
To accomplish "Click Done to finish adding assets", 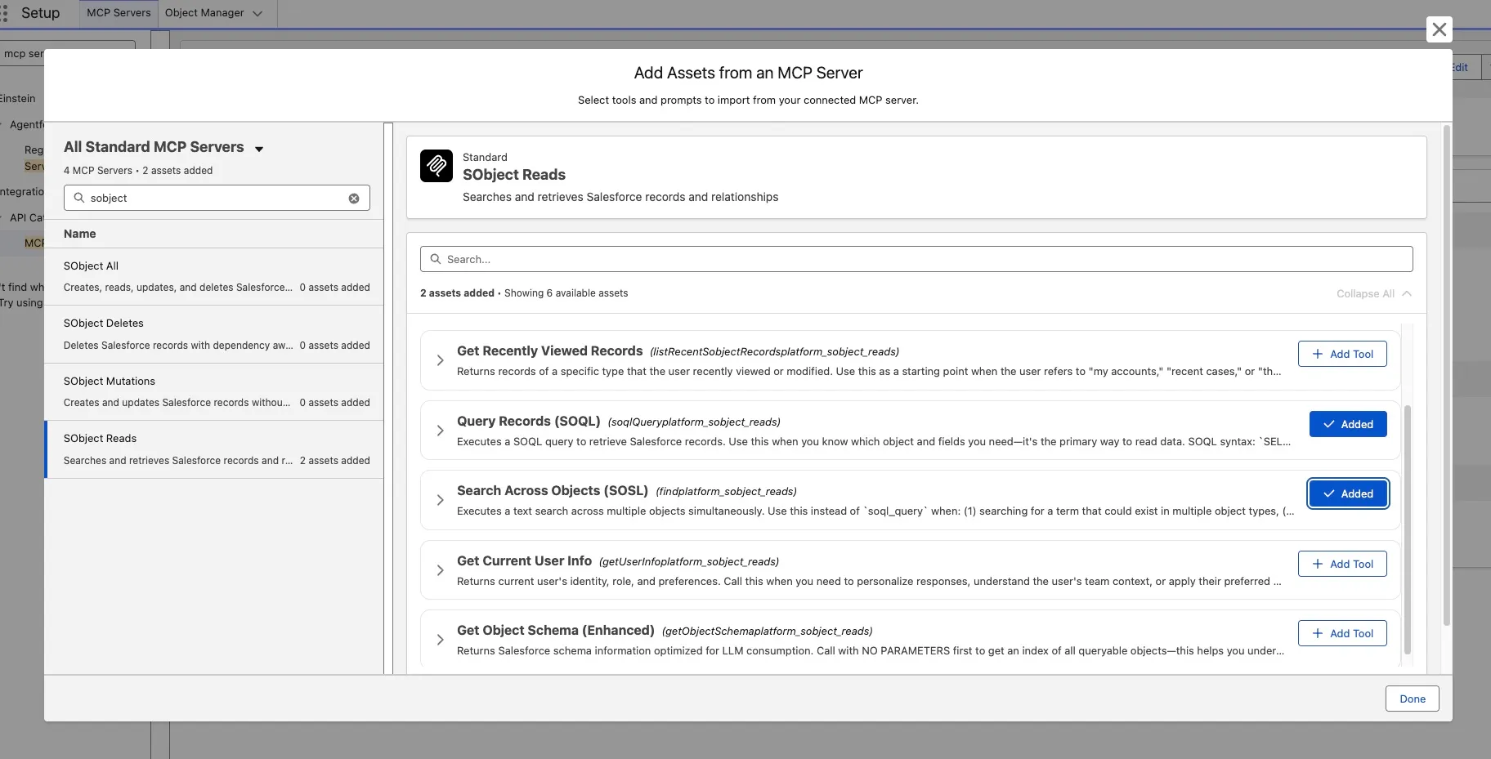I will tap(1412, 699).
